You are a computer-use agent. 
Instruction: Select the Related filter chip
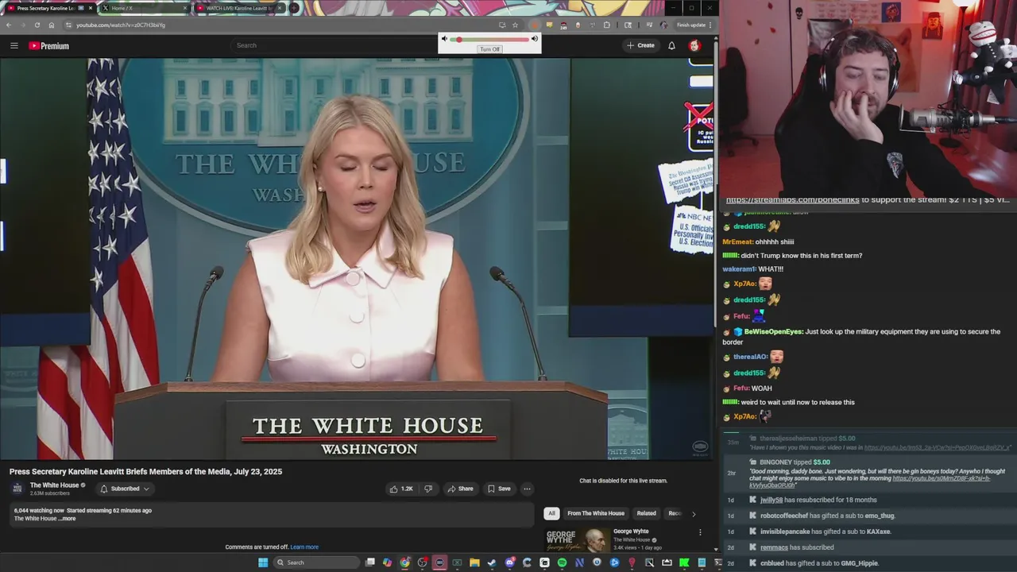click(x=646, y=513)
